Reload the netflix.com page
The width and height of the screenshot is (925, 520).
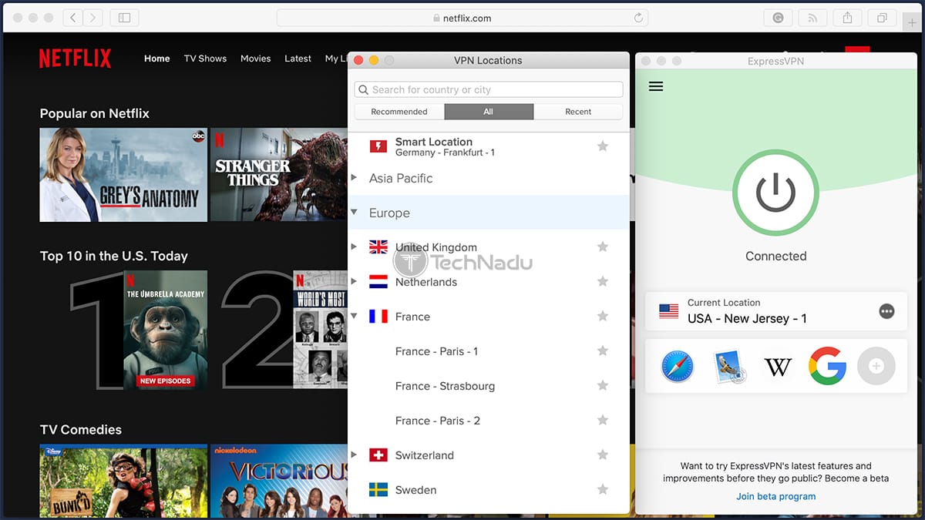point(638,18)
